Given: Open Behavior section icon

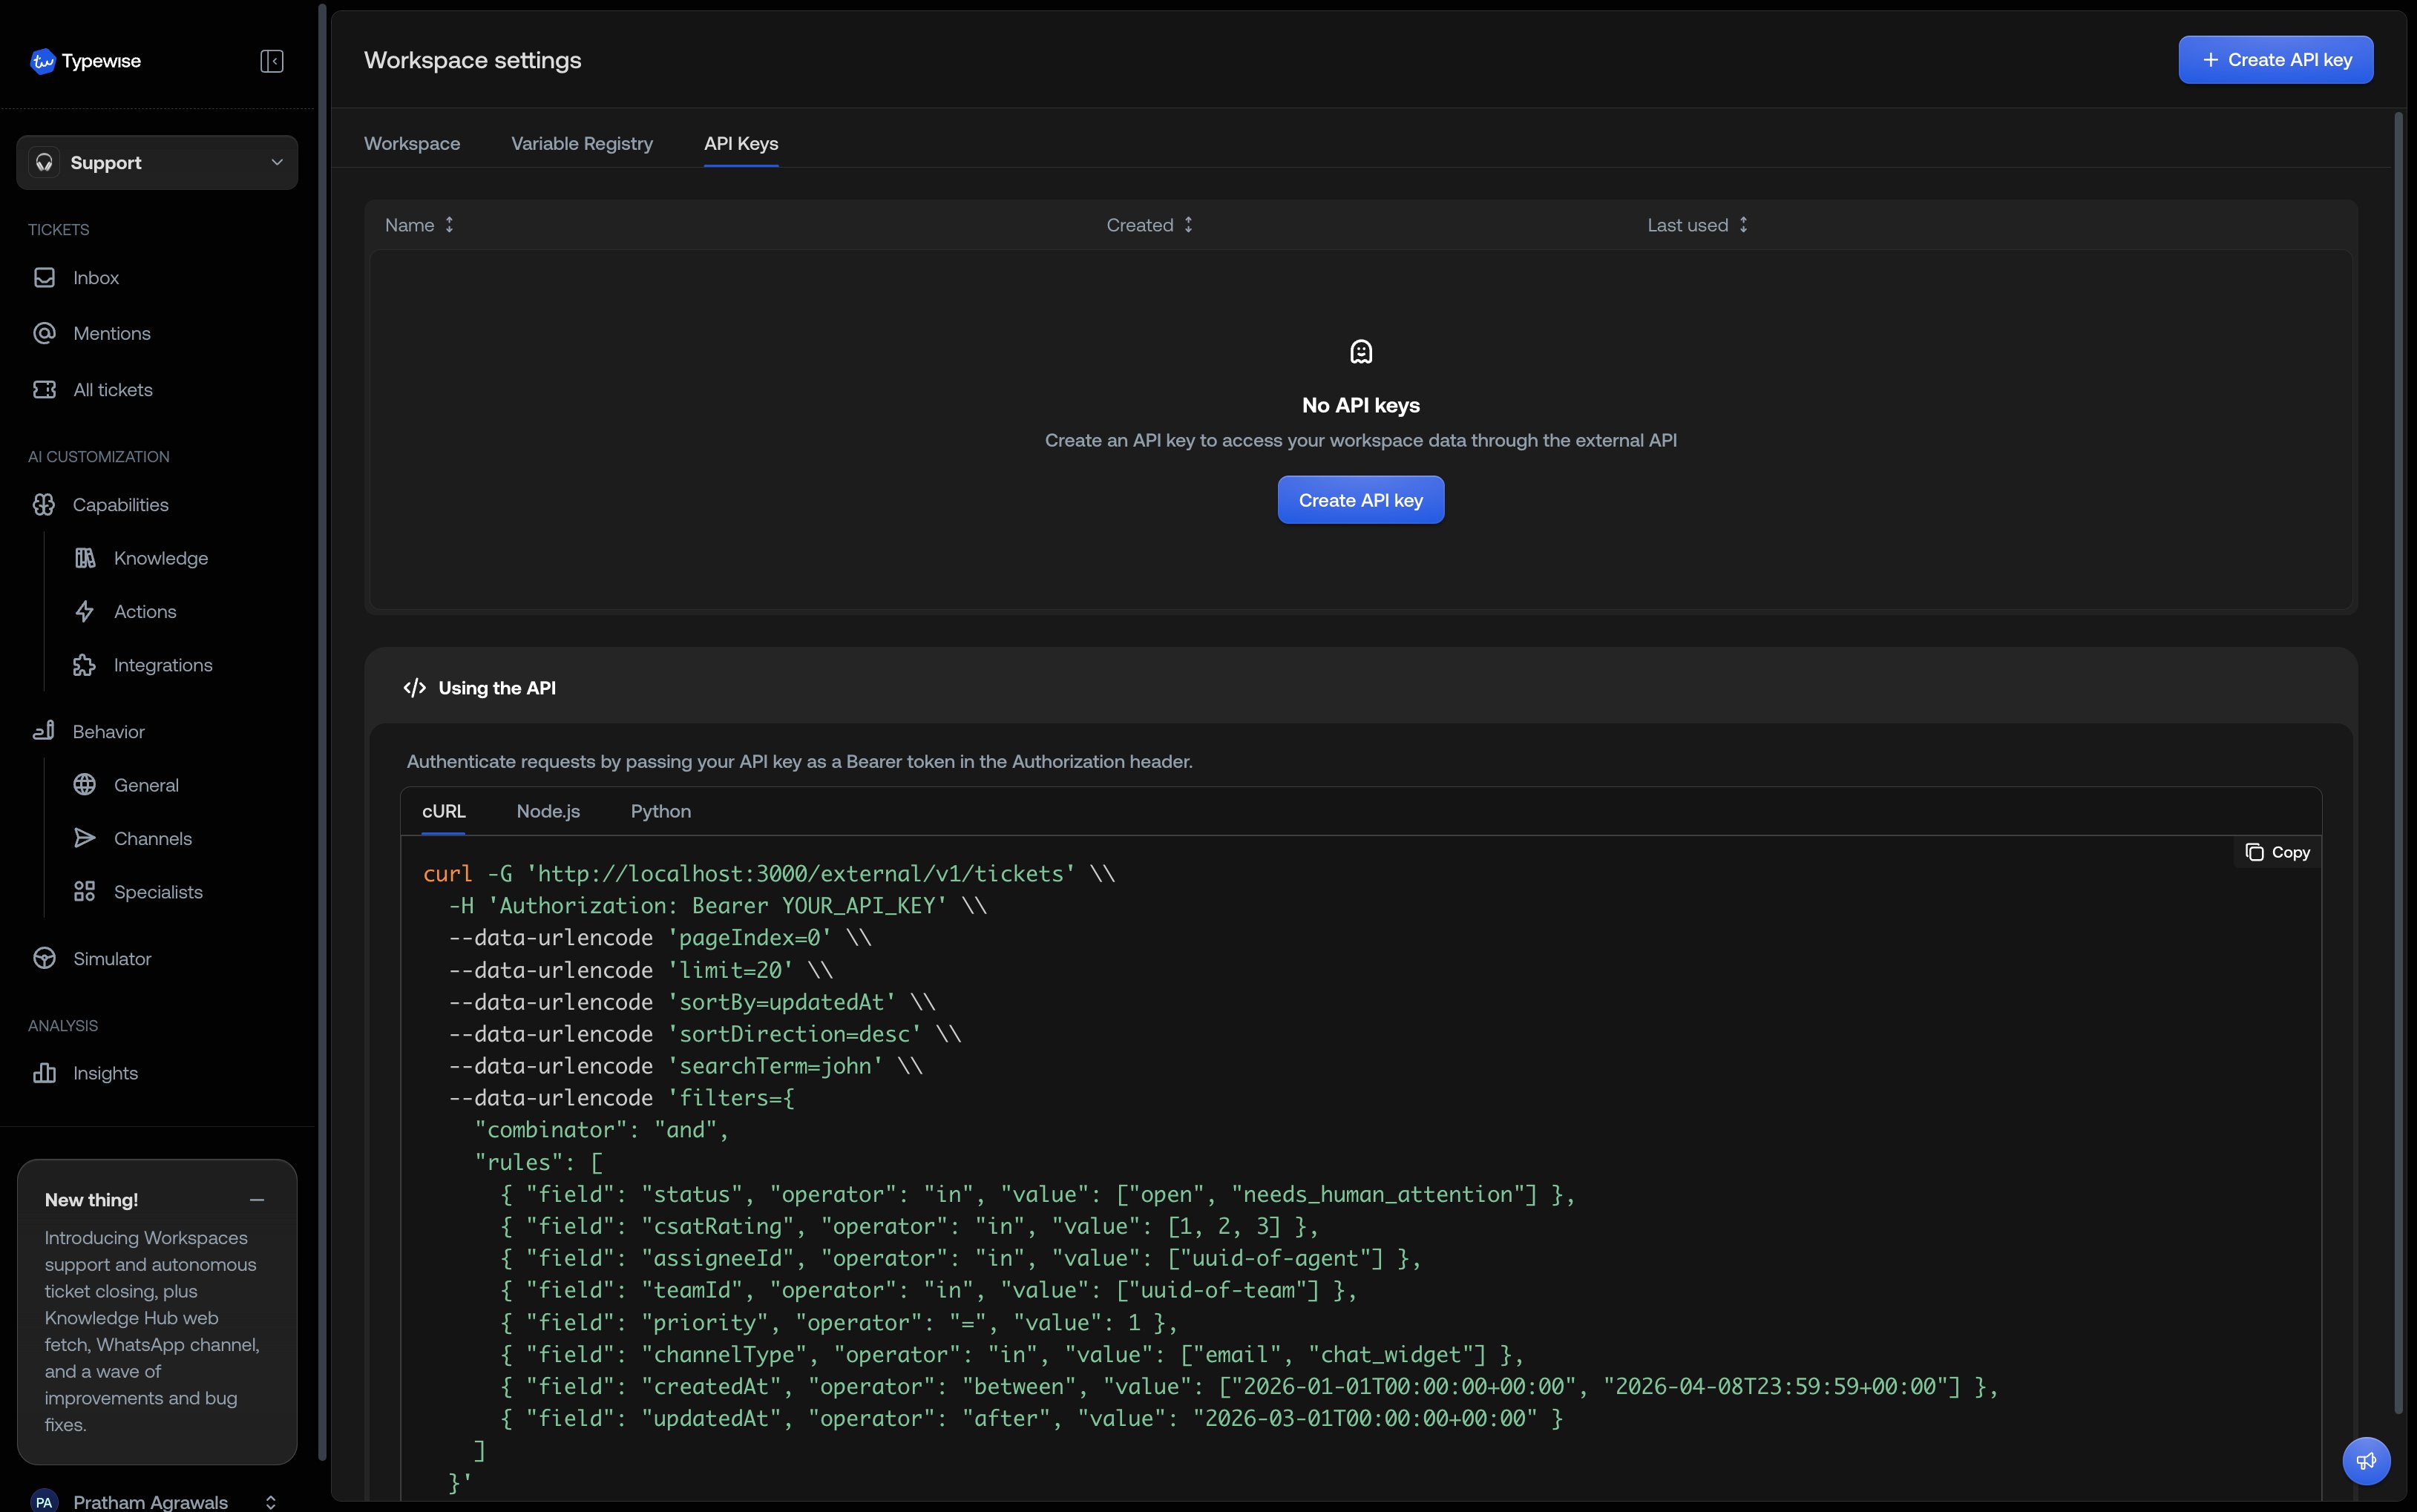Looking at the screenshot, I should tap(44, 731).
